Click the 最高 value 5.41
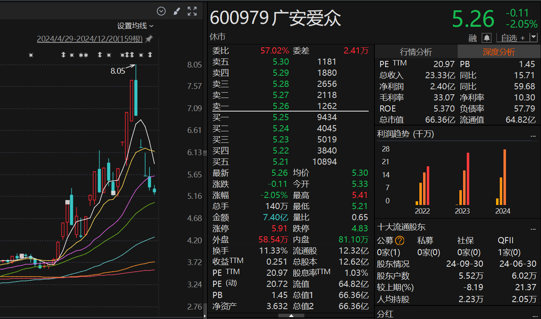This screenshot has width=541, height=319. coord(360,195)
